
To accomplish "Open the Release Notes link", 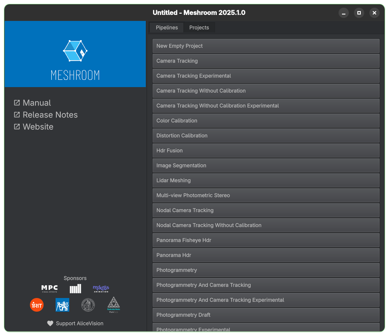I will 50,115.
